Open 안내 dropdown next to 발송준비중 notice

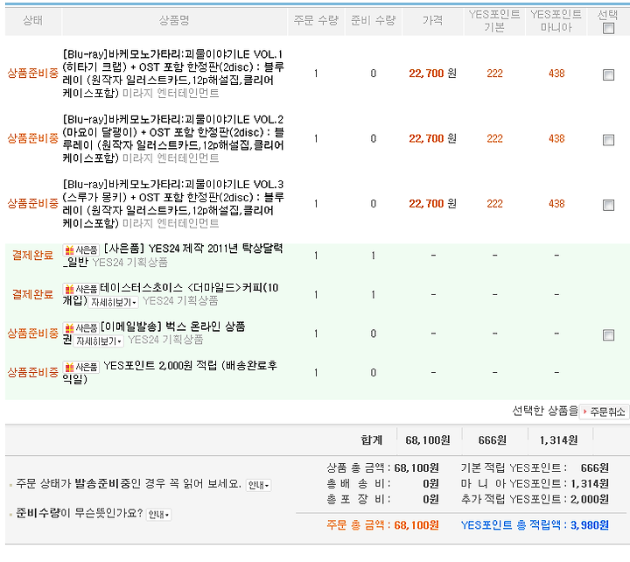pyautogui.click(x=258, y=485)
